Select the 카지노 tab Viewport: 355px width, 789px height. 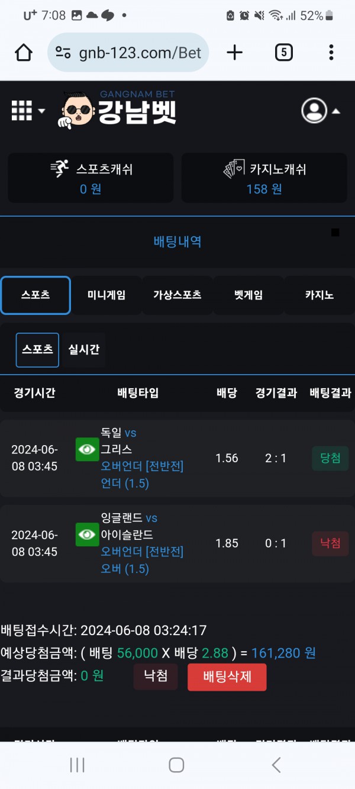(x=319, y=295)
